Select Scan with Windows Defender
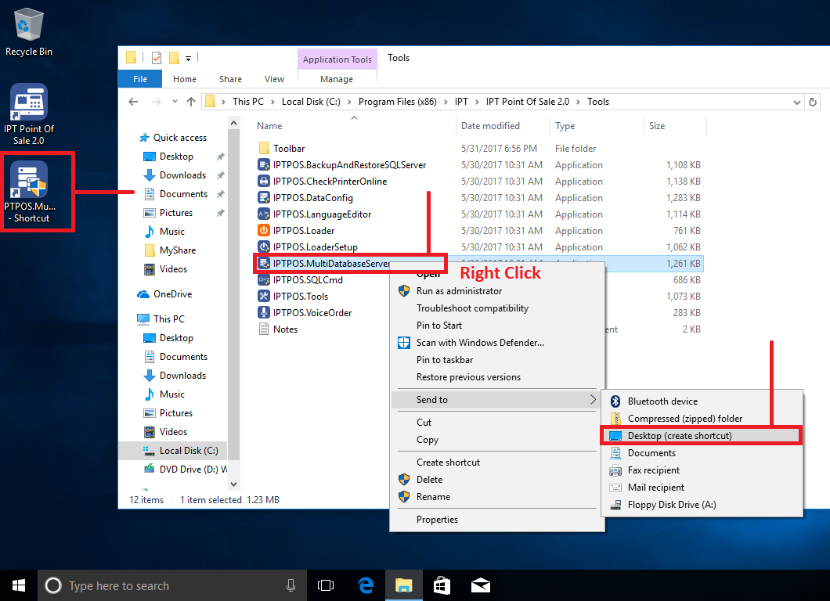Image resolution: width=830 pixels, height=601 pixels. click(497, 342)
